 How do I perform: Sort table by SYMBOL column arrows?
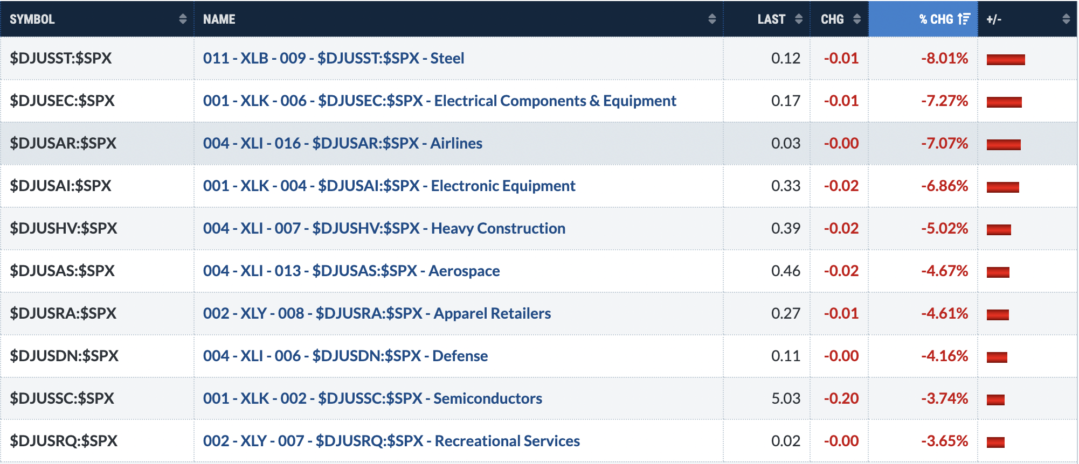(183, 19)
